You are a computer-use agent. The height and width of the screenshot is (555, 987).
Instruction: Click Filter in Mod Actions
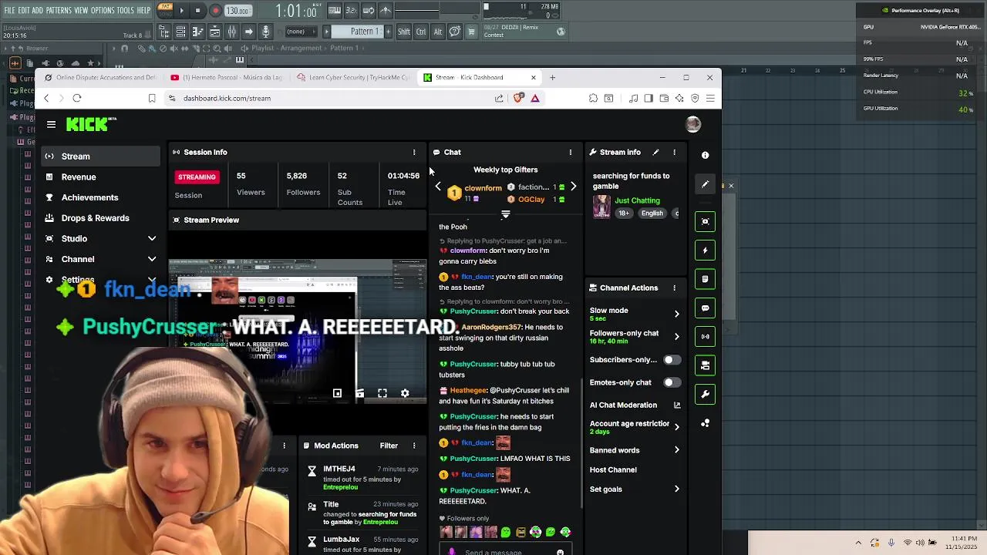[389, 446]
